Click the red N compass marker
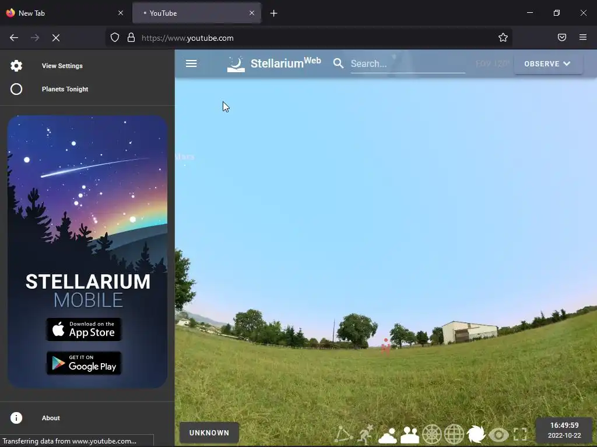The height and width of the screenshot is (447, 597). [386, 347]
